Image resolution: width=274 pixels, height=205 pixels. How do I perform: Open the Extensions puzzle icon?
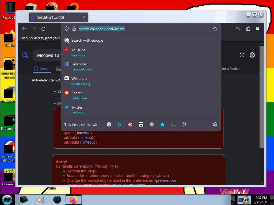pyautogui.click(x=248, y=29)
